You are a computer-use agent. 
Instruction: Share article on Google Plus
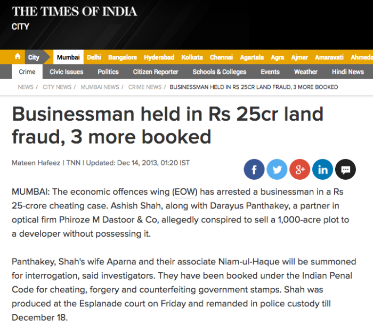299,169
